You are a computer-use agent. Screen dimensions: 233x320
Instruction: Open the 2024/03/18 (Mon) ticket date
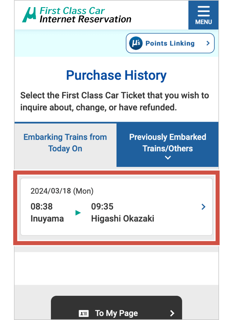coord(62,191)
